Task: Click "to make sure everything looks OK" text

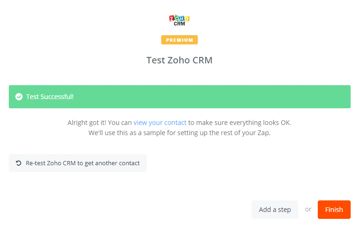Action: [239, 123]
